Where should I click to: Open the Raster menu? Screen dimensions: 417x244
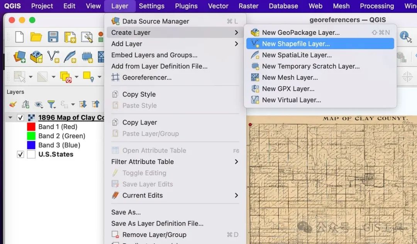point(248,6)
